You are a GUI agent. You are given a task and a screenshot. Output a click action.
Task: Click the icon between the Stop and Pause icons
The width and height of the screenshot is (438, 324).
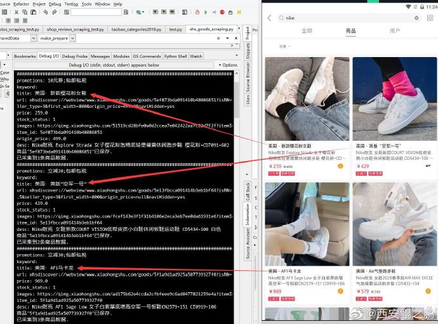pos(230,12)
